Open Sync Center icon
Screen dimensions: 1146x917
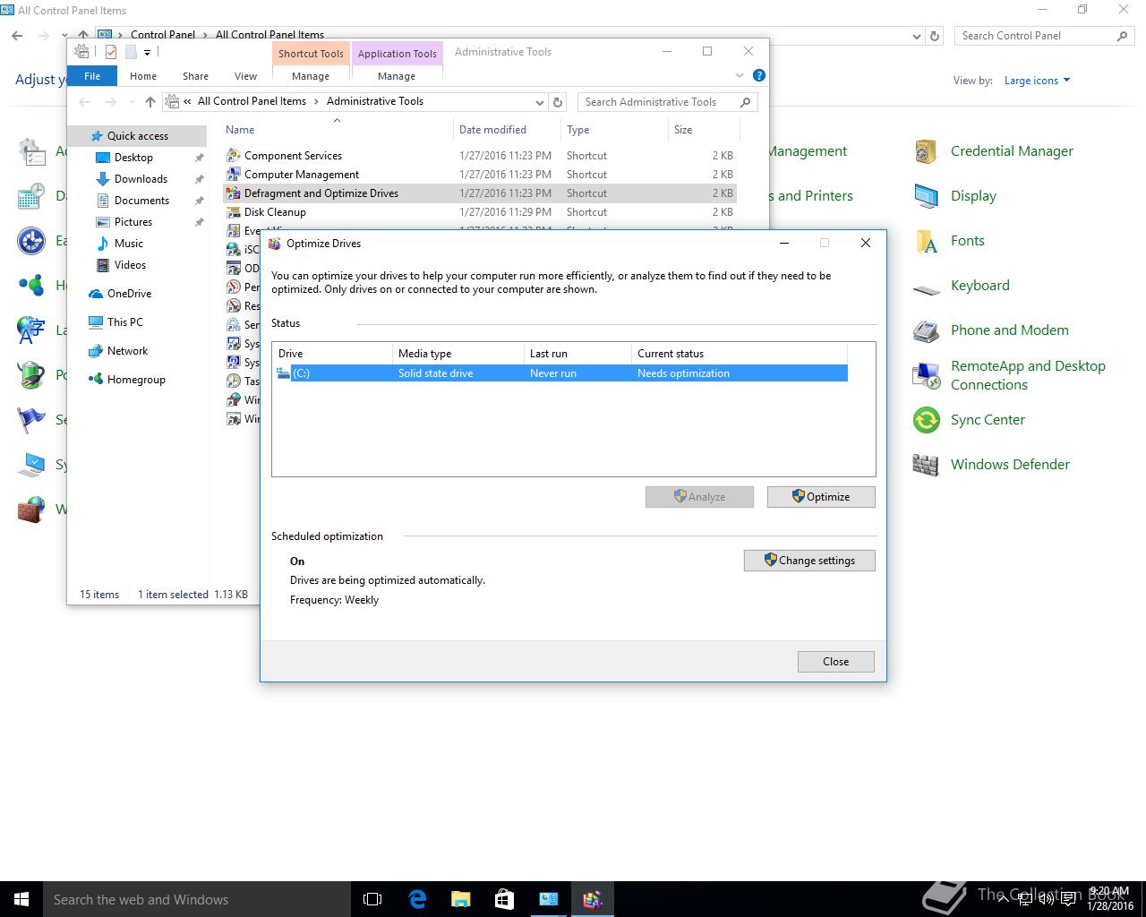(x=926, y=420)
